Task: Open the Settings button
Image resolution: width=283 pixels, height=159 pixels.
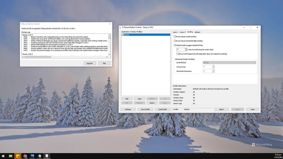Action: pyautogui.click(x=128, y=109)
